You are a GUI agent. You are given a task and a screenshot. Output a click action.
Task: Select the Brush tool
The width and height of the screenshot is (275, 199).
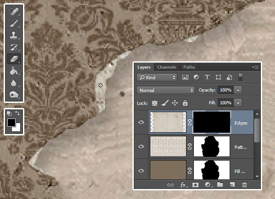click(x=14, y=22)
